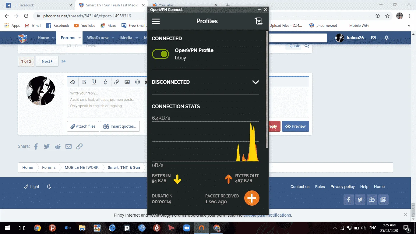Toggle bold in reply editor
This screenshot has height=234, width=416.
[x=84, y=82]
